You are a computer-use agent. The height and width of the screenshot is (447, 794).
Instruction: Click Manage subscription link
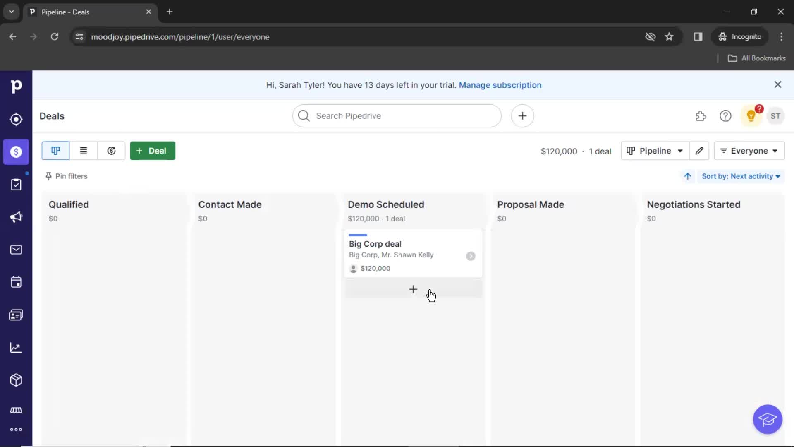(500, 85)
